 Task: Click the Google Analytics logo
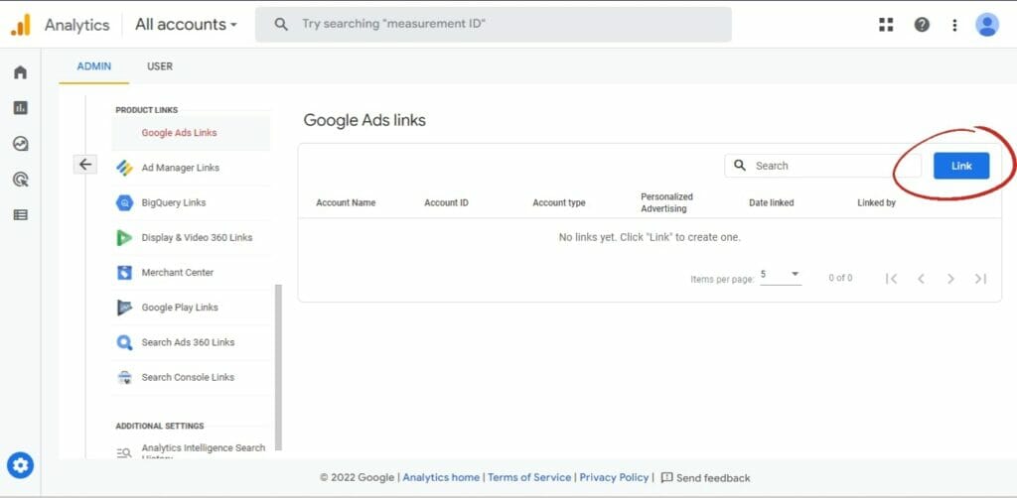pyautogui.click(x=20, y=25)
